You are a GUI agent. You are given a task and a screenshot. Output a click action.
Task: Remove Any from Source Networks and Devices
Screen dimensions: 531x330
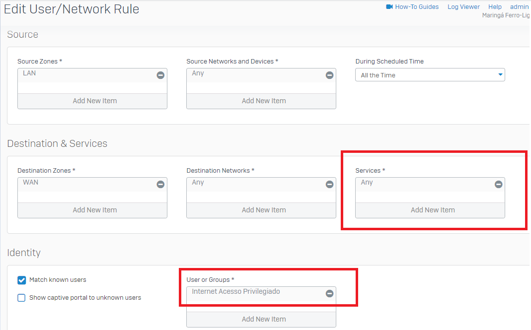click(x=329, y=75)
